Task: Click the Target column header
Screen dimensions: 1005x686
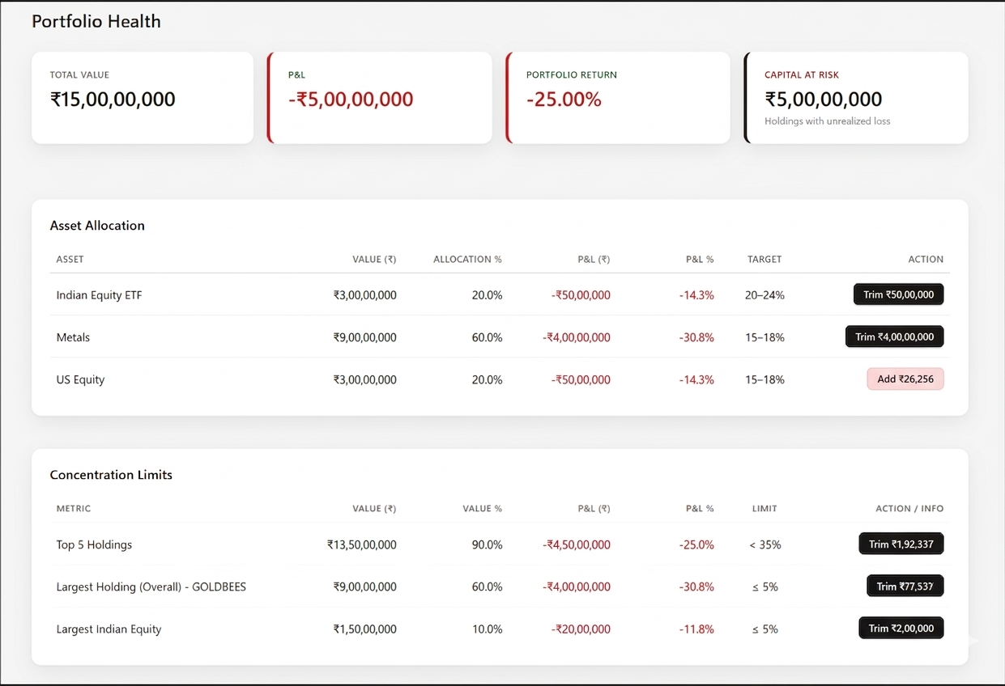Action: coord(764,260)
